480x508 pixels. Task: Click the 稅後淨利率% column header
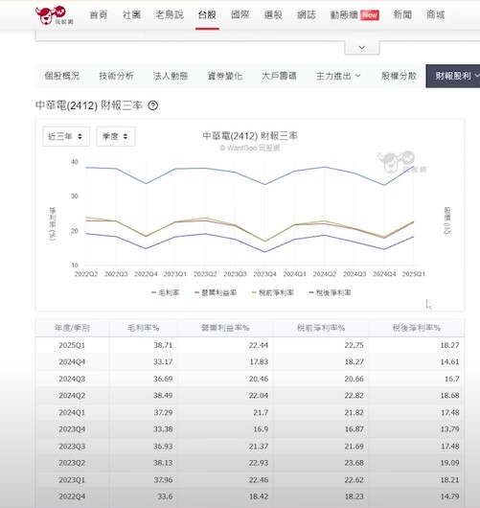[x=417, y=328]
